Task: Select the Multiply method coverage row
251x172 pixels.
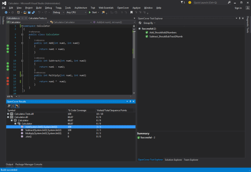Action: 71,133
